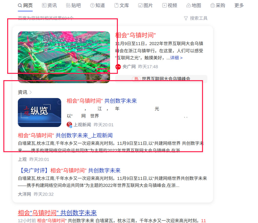
Task: Click the magnifying glass icon beside 网页
Action: [x=19, y=5]
